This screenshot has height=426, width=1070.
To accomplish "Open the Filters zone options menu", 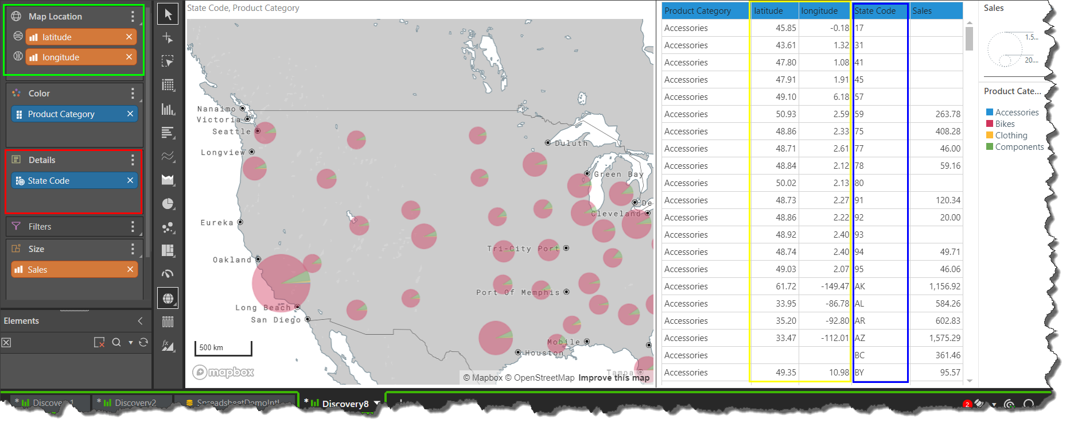I will click(133, 226).
